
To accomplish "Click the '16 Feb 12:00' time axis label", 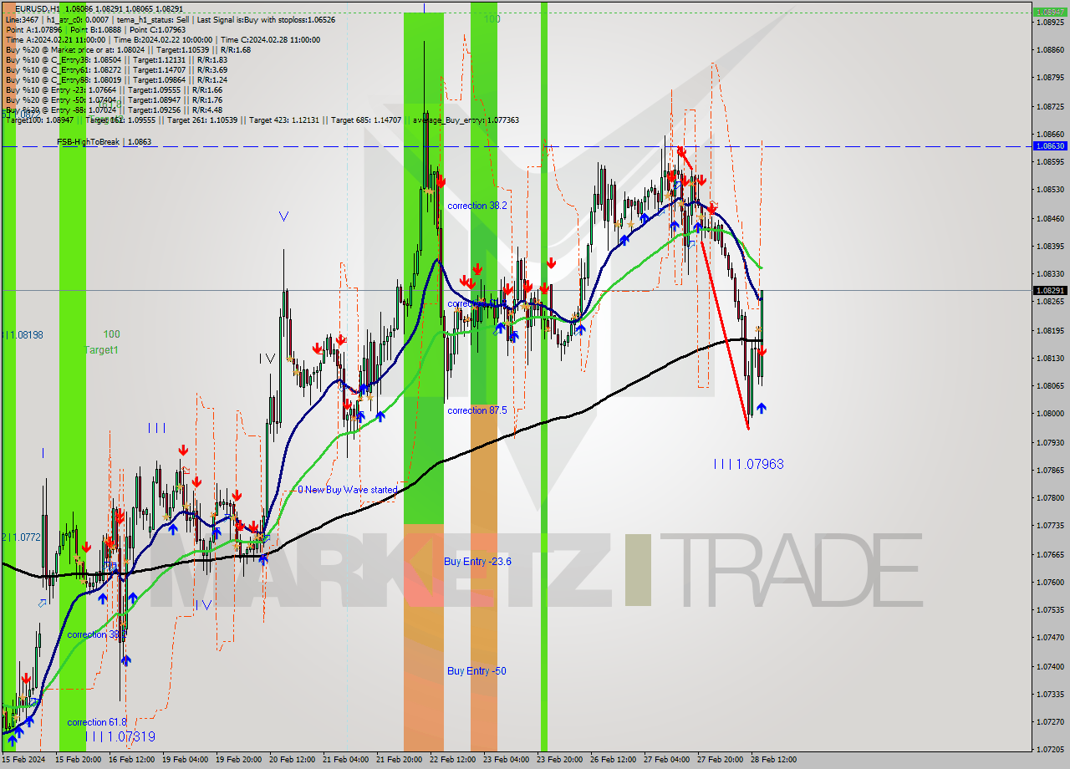I will tap(131, 760).
